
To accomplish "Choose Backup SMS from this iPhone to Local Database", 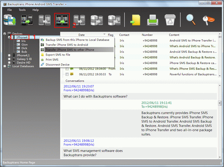I will tap(77, 40).
